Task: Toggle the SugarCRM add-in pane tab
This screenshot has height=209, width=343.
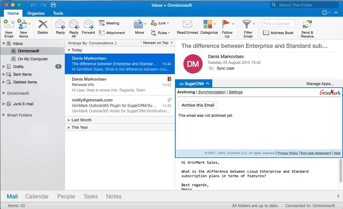Action: 194,83
